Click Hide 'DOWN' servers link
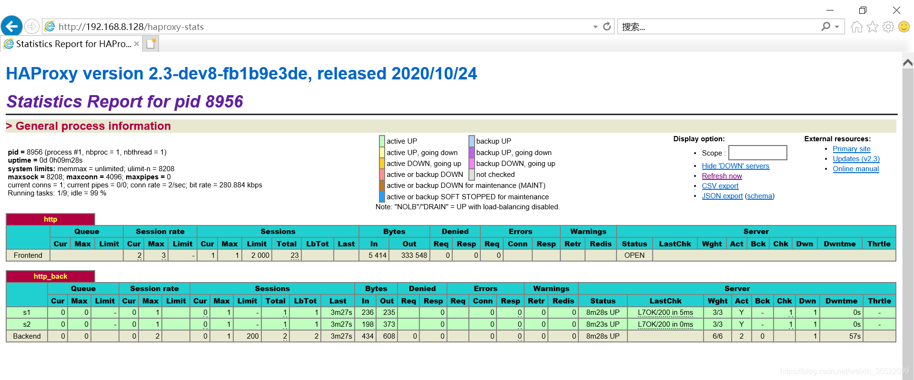 coord(735,166)
